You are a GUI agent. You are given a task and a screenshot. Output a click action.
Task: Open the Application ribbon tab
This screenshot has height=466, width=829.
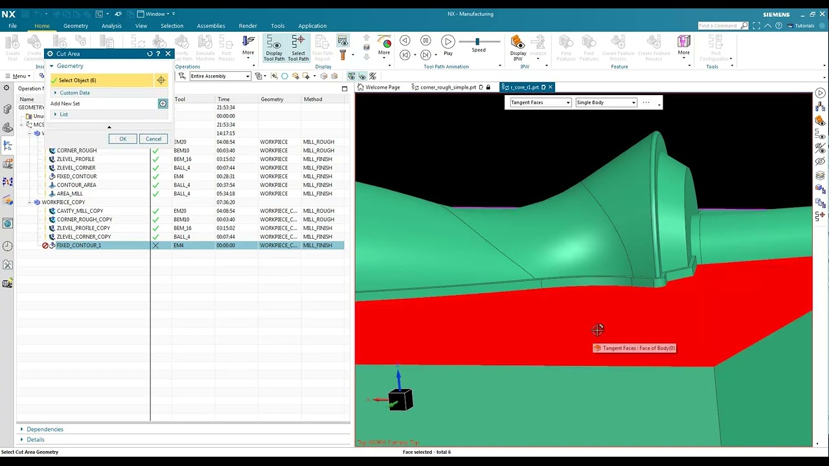[x=312, y=26]
